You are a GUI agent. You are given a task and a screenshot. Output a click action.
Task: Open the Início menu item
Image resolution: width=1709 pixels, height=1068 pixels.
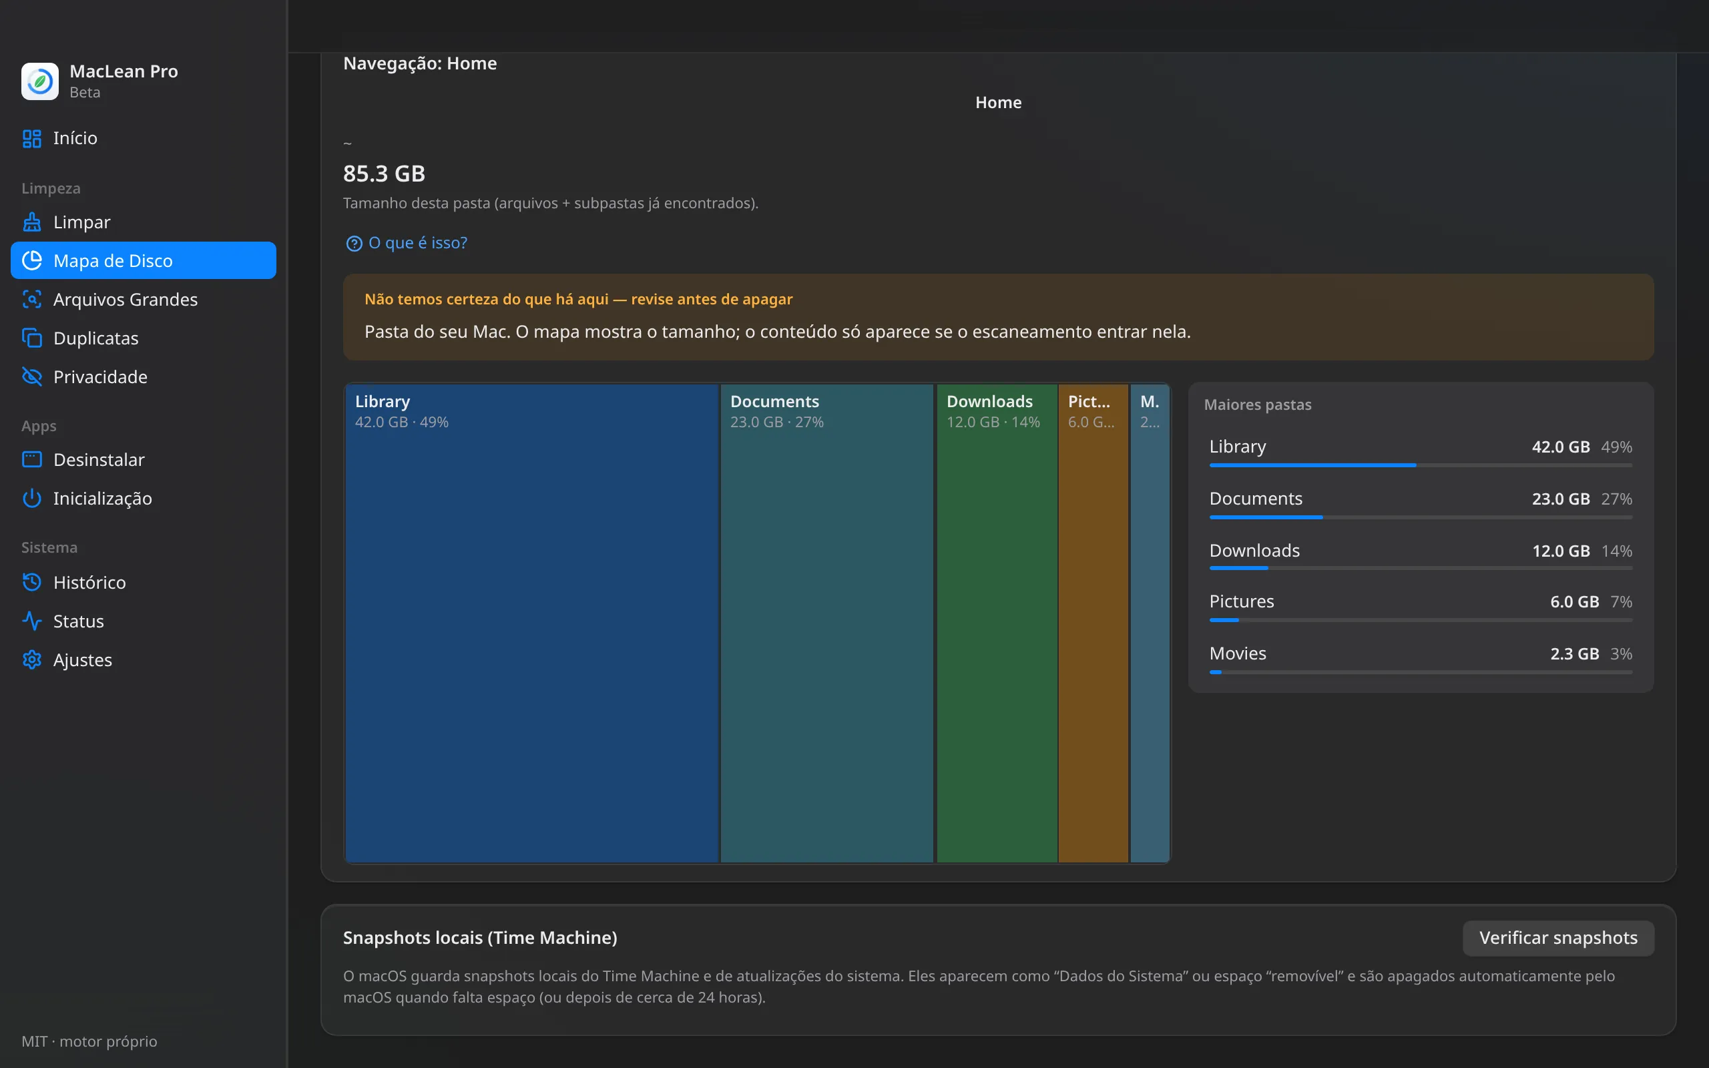tap(144, 138)
